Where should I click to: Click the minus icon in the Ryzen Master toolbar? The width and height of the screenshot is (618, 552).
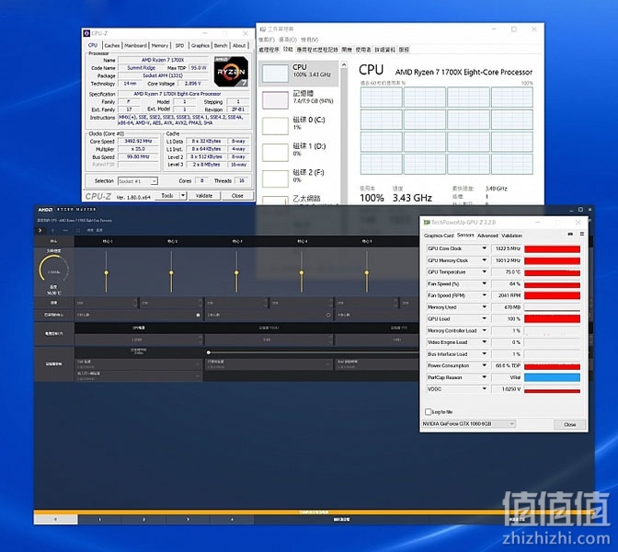tap(65, 230)
